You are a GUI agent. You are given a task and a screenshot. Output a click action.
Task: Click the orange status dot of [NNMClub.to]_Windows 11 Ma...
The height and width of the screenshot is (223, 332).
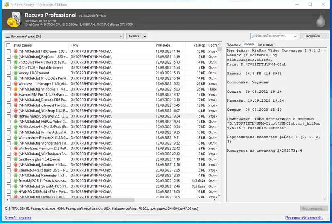pyautogui.click(x=15, y=89)
